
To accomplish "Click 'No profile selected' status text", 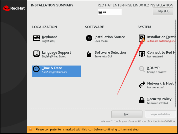I will click(157, 103).
